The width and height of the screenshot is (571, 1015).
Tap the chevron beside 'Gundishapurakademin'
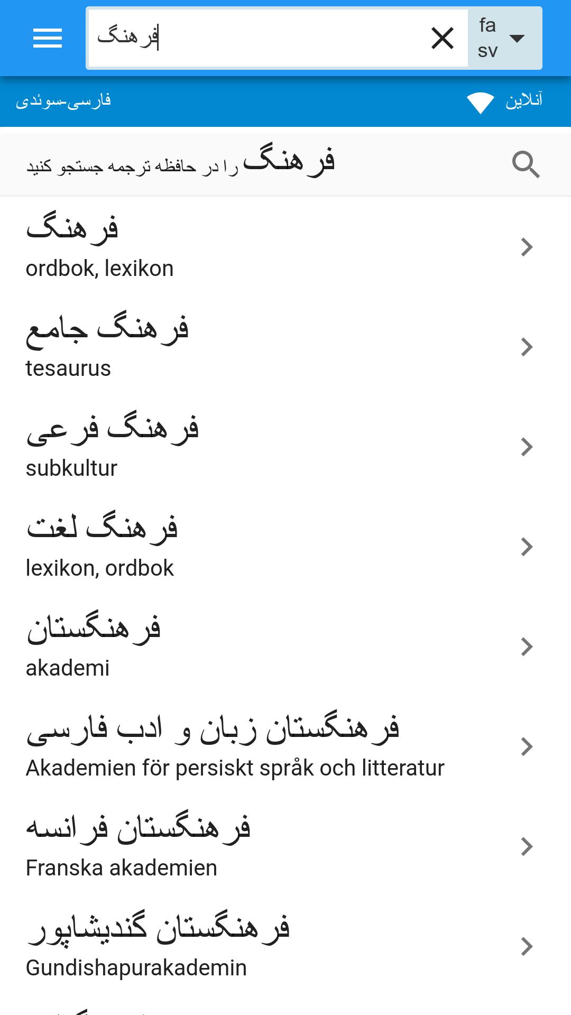tap(527, 947)
